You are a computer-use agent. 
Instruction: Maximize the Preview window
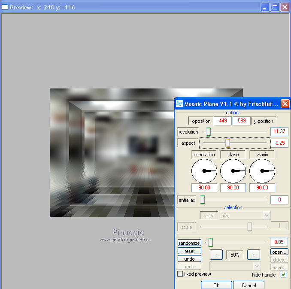(x=275, y=7)
